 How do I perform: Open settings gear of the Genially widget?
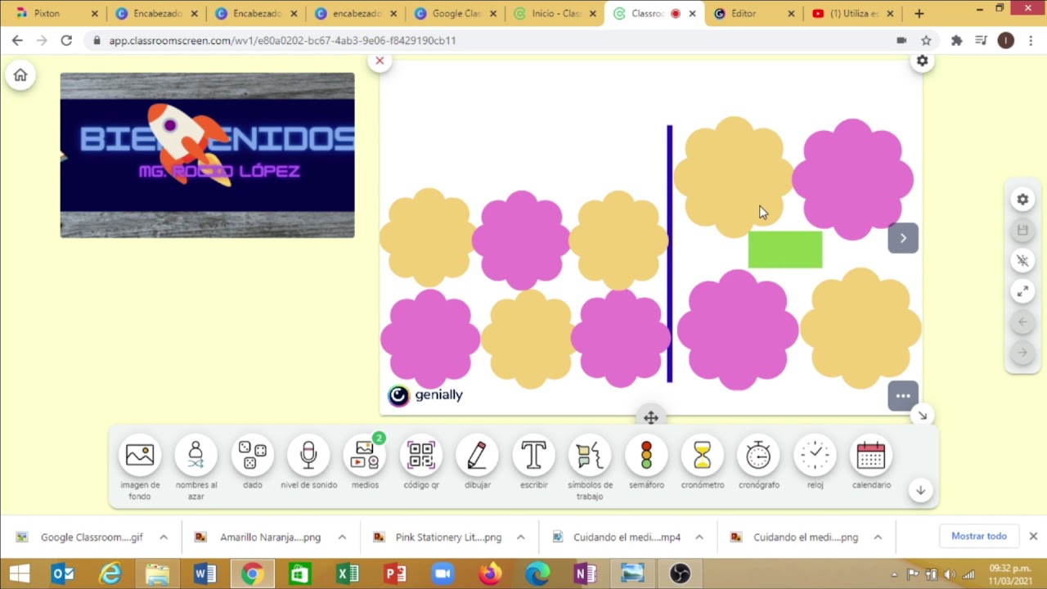click(x=922, y=61)
